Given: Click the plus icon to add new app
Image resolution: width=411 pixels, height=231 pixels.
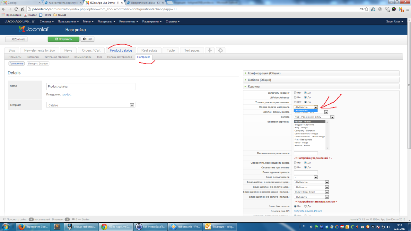Looking at the screenshot, I should click(210, 50).
